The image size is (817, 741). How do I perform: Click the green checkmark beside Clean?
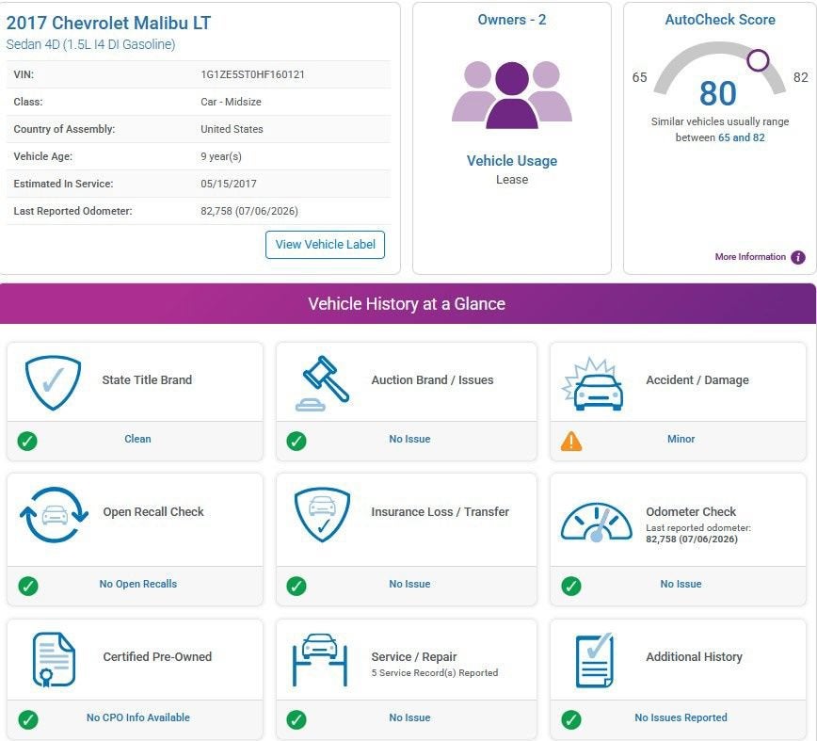tap(27, 441)
